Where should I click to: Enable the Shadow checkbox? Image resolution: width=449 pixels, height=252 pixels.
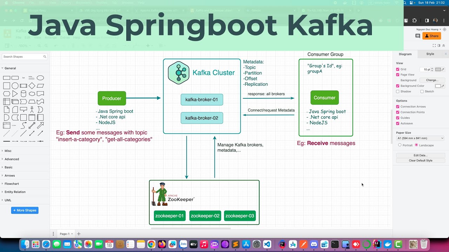pos(397,91)
